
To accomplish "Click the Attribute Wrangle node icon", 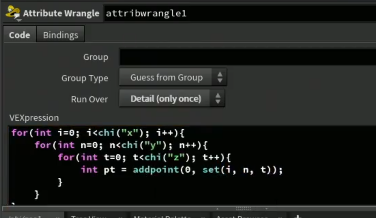I will pyautogui.click(x=13, y=12).
